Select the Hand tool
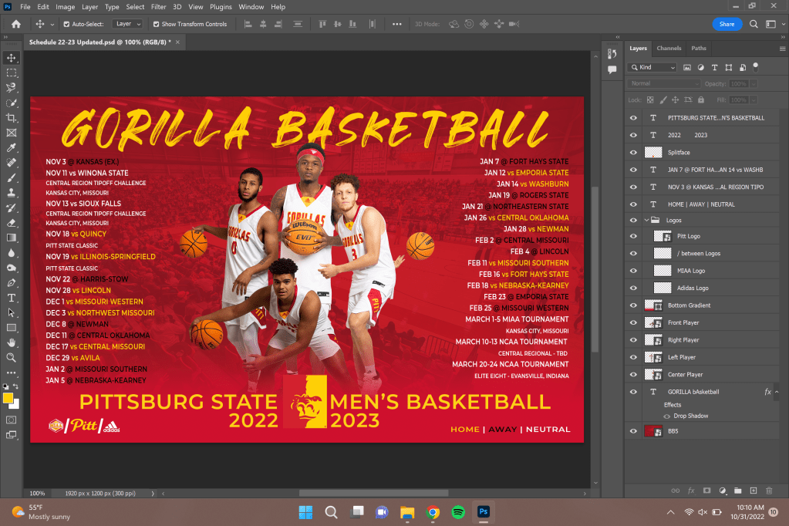789x526 pixels. pyautogui.click(x=12, y=342)
